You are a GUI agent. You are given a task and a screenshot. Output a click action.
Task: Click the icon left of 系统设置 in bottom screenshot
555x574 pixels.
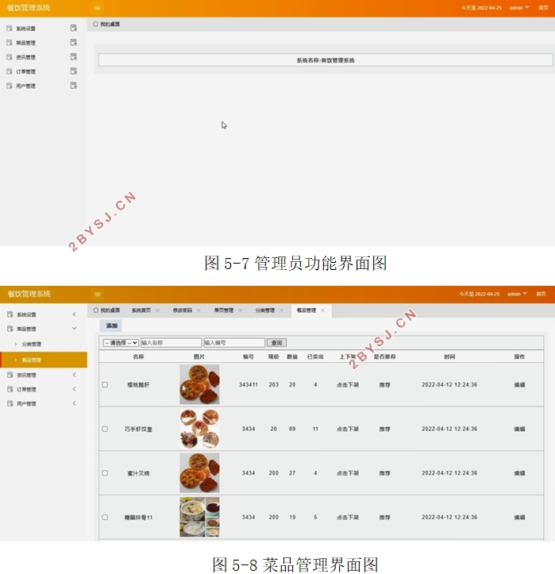pos(10,314)
